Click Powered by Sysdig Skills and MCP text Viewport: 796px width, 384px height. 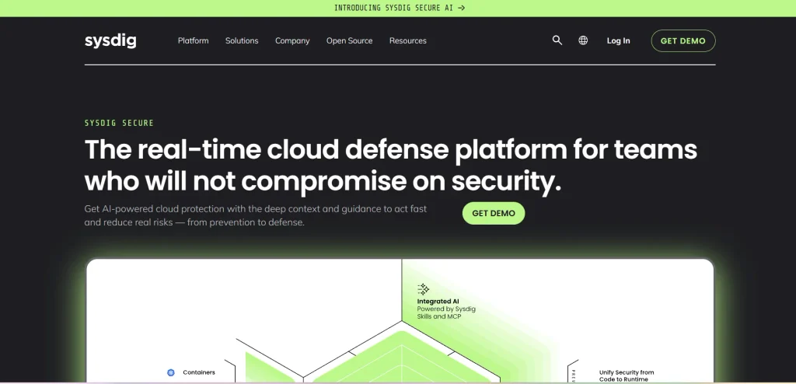tap(446, 312)
